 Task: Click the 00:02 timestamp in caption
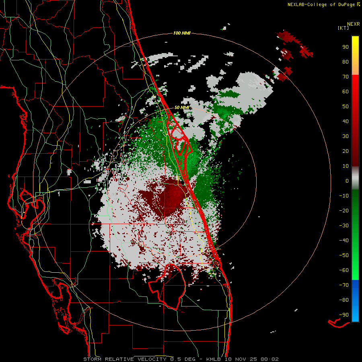[269, 359]
